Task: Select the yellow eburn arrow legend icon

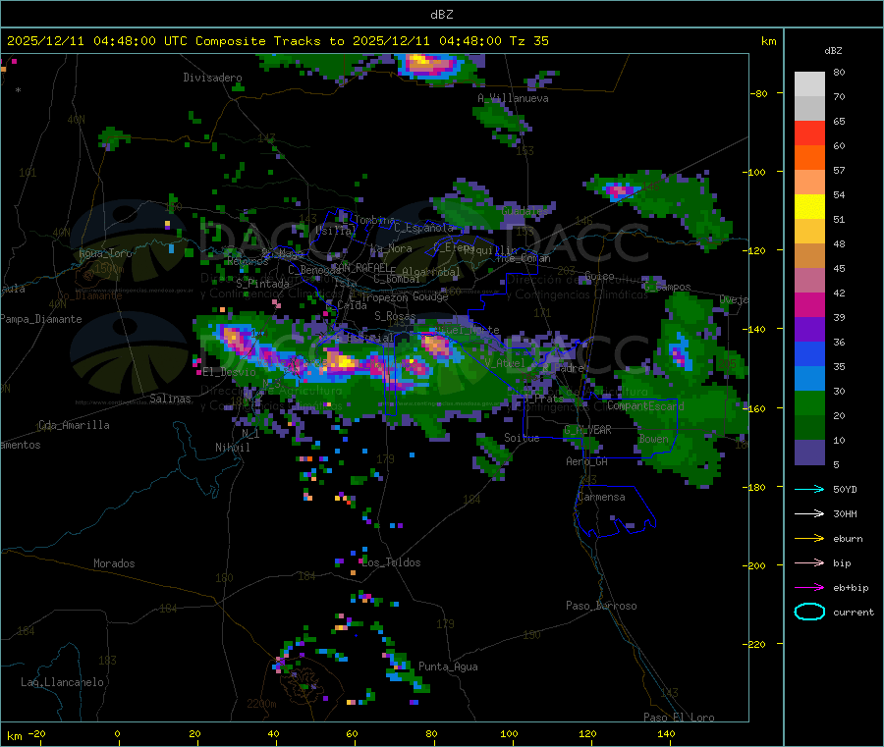Action: (809, 538)
